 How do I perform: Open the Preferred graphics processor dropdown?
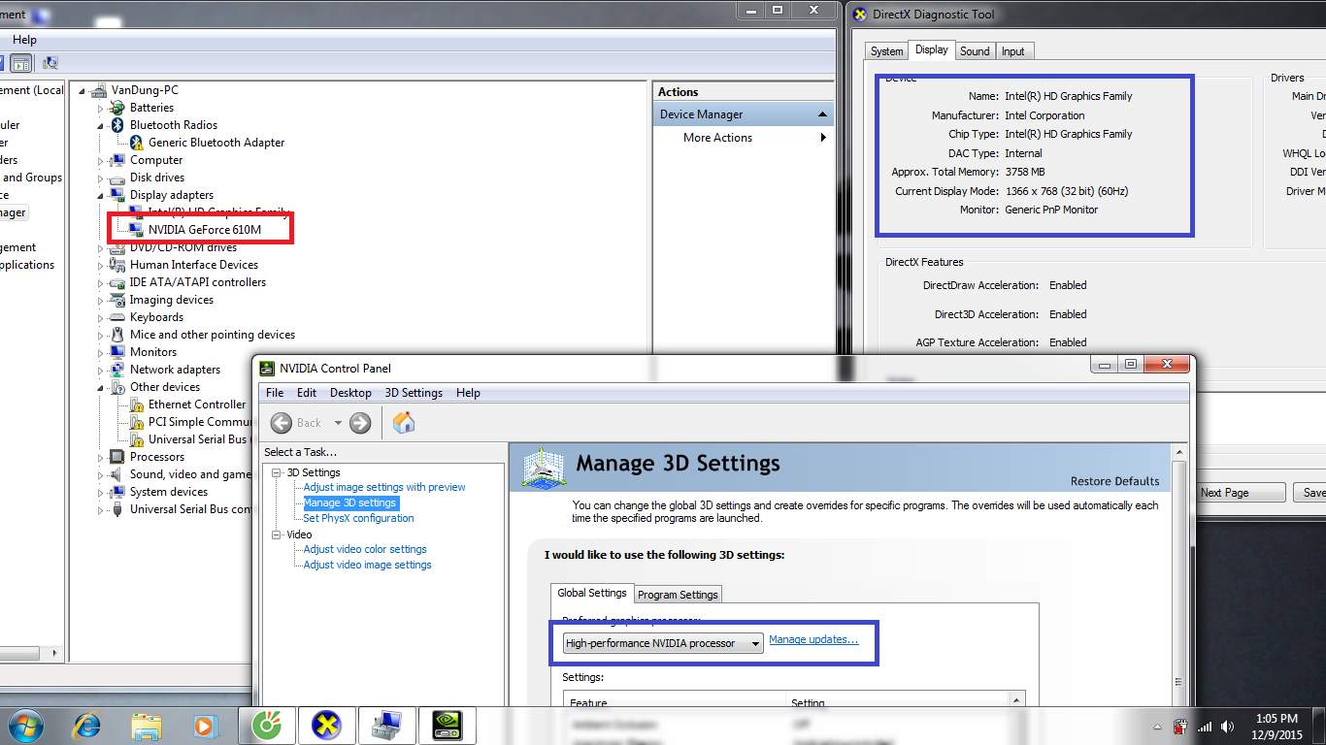click(x=663, y=643)
